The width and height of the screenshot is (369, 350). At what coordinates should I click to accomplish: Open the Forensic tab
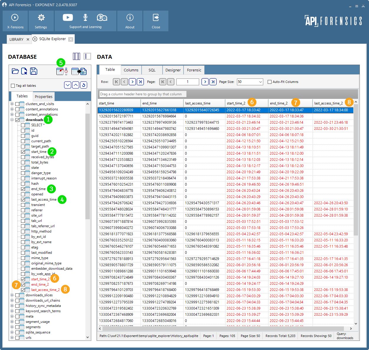click(x=194, y=70)
